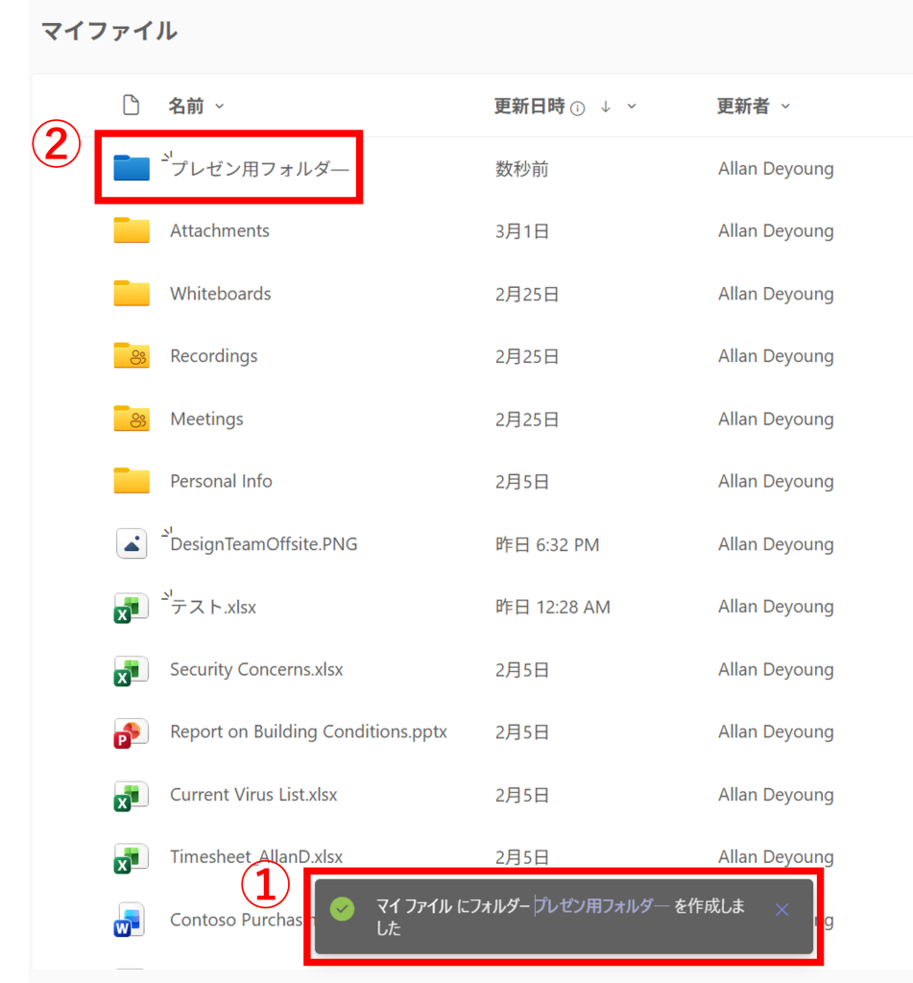913x983 pixels.
Task: Open the 更新者 column filter dropdown
Action: click(785, 107)
